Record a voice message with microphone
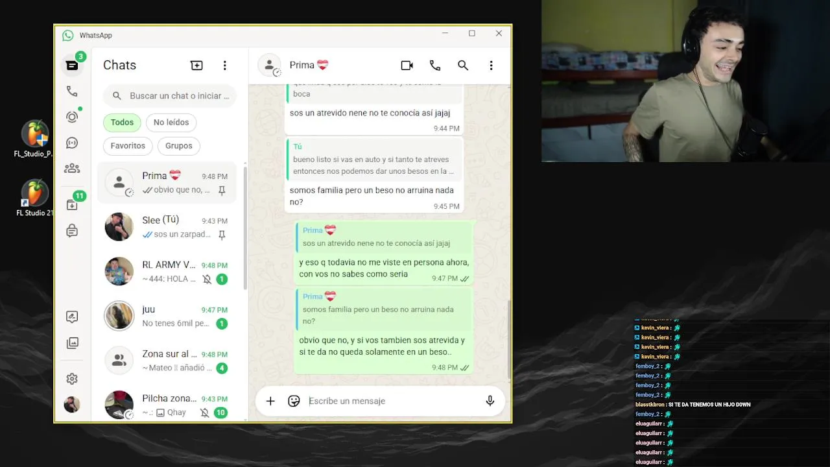This screenshot has width=830, height=467. click(490, 401)
